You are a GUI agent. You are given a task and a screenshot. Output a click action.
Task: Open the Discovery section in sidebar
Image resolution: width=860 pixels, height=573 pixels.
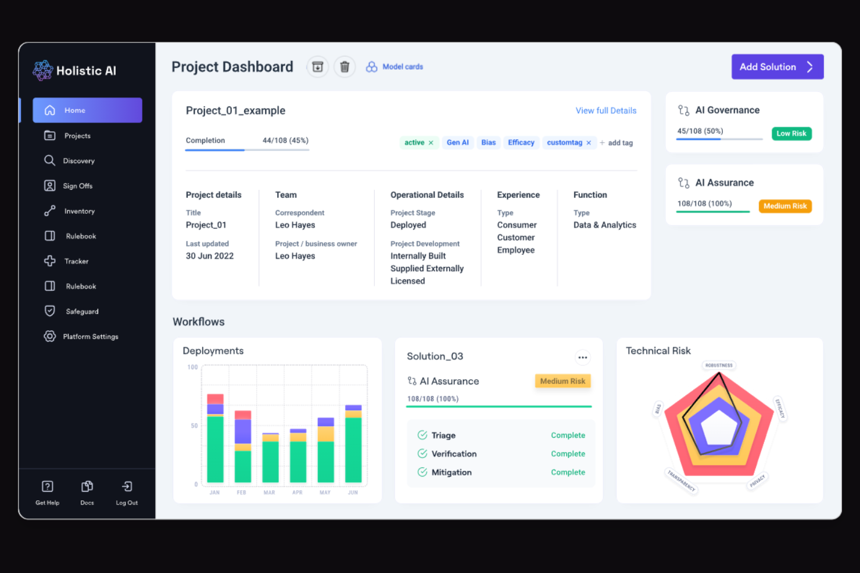click(x=79, y=160)
